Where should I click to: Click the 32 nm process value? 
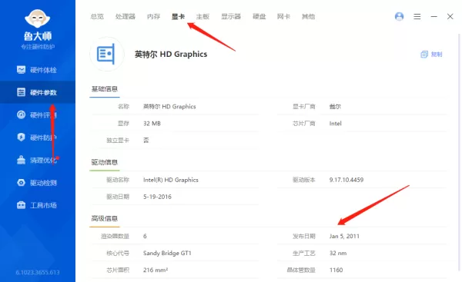338,253
